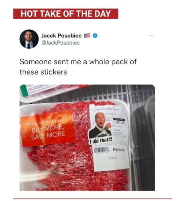Click the $21.34 total price box

[119, 121]
